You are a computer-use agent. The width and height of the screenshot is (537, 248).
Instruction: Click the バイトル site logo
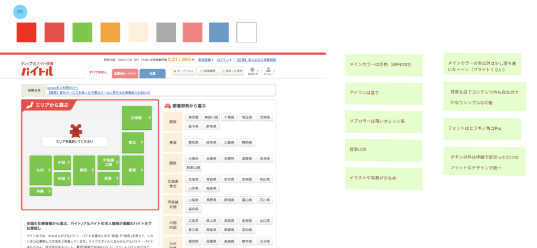[37, 71]
